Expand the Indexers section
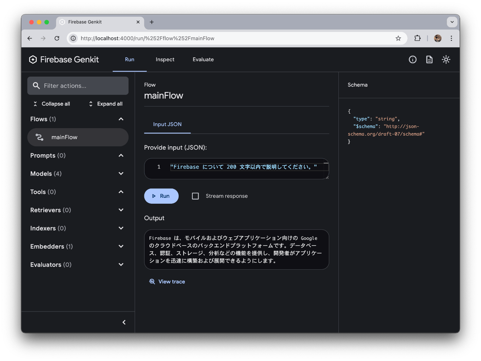 point(121,228)
